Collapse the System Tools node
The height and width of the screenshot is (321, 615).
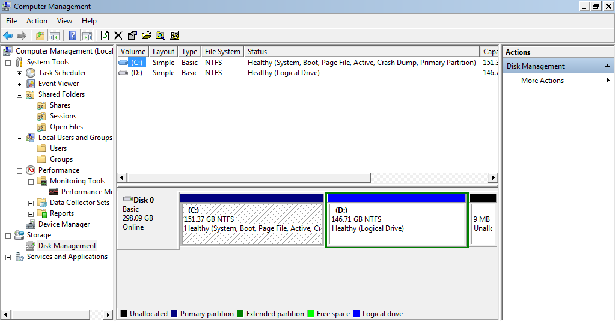(x=8, y=63)
